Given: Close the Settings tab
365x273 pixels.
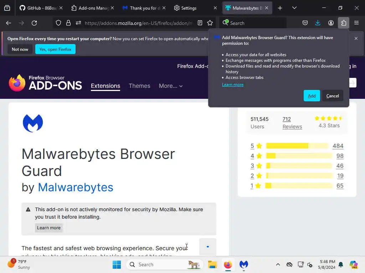Looking at the screenshot, I should (215, 8).
